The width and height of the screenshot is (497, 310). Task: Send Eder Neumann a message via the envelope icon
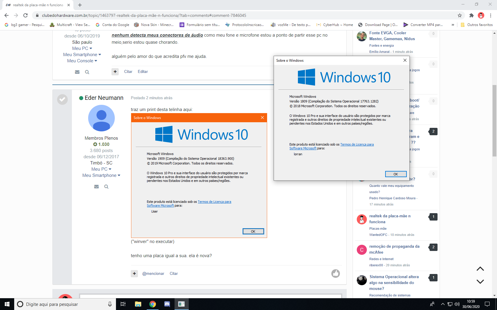click(96, 187)
